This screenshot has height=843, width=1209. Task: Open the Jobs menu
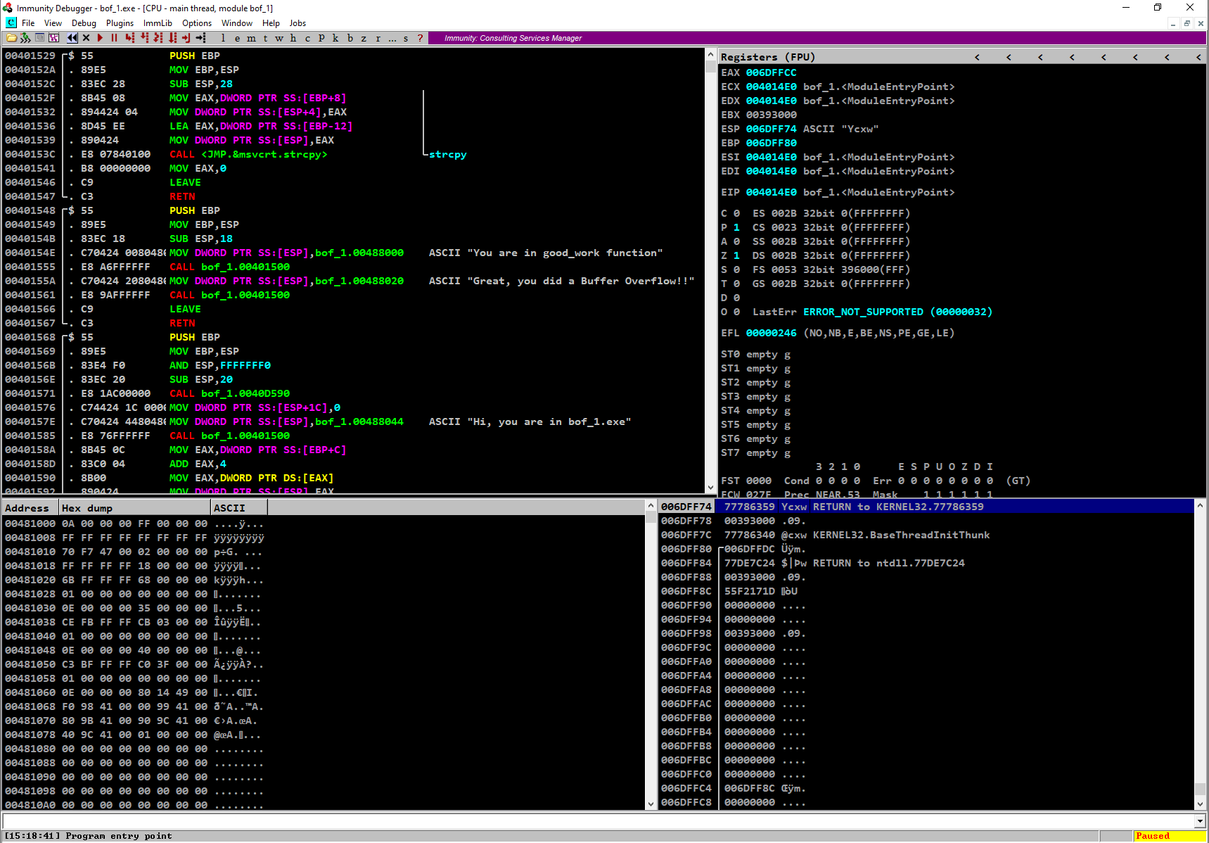tap(298, 23)
